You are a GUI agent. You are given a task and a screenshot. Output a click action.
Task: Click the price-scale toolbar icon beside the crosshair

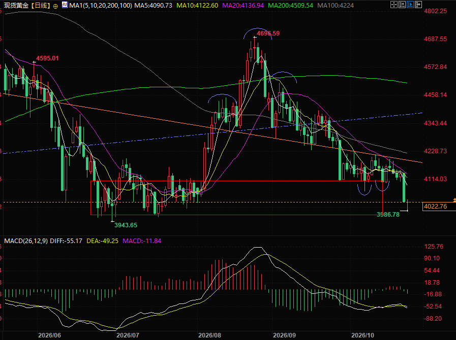pos(402,5)
